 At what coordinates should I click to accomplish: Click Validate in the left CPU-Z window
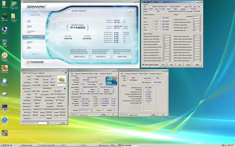coord(103,115)
